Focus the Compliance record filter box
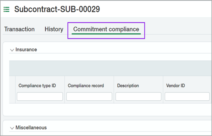Image resolution: width=212 pixels, height=136 pixels. (x=89, y=97)
